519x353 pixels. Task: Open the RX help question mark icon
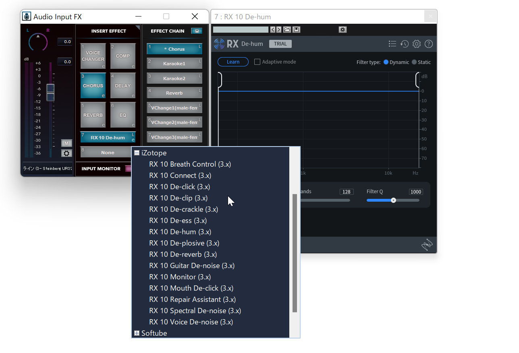tap(429, 44)
